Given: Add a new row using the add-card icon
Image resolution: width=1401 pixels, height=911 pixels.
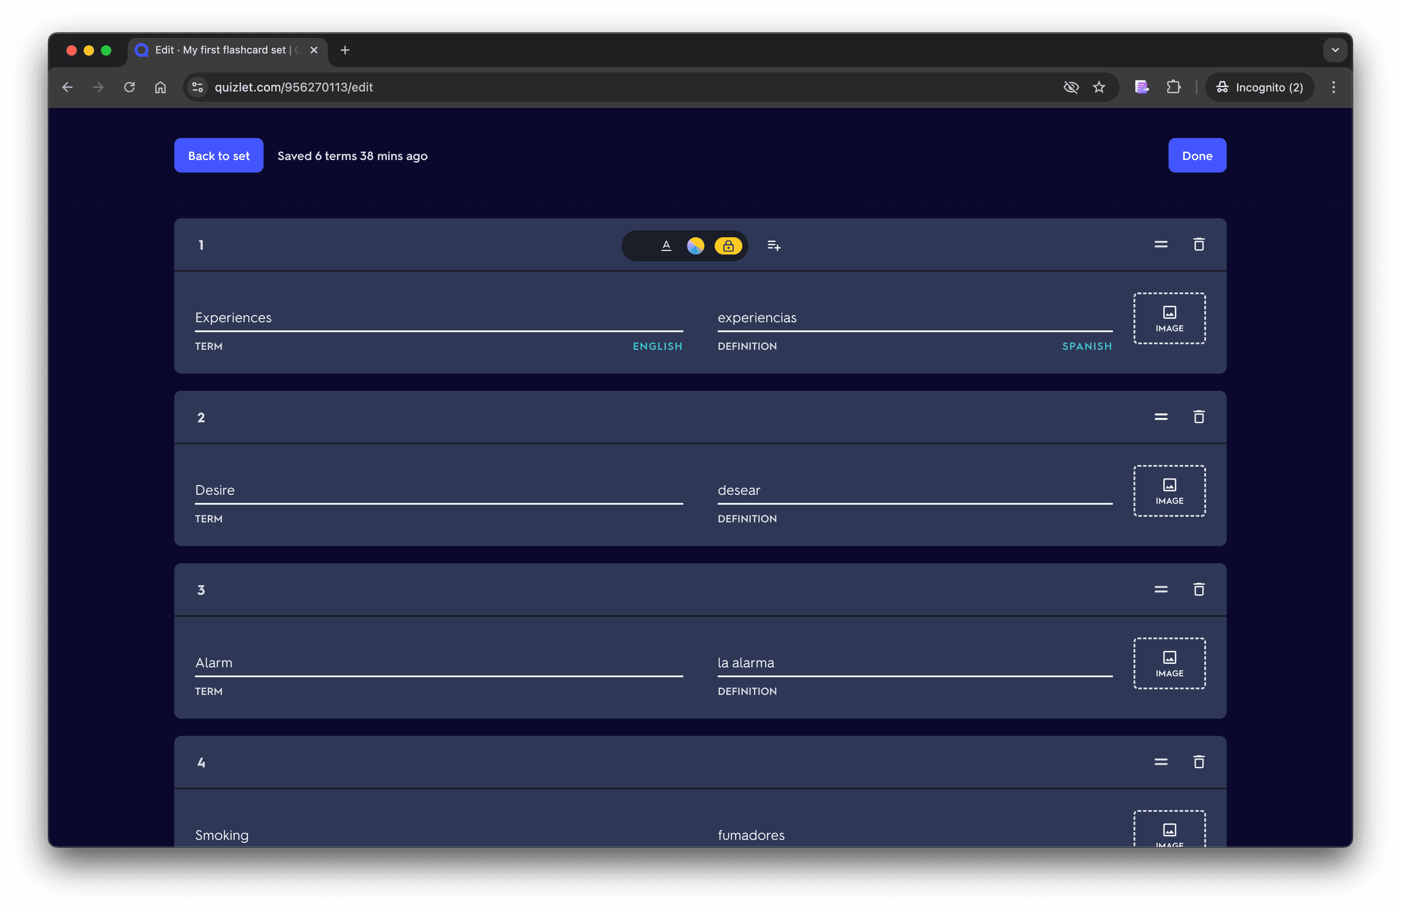Looking at the screenshot, I should (x=773, y=245).
